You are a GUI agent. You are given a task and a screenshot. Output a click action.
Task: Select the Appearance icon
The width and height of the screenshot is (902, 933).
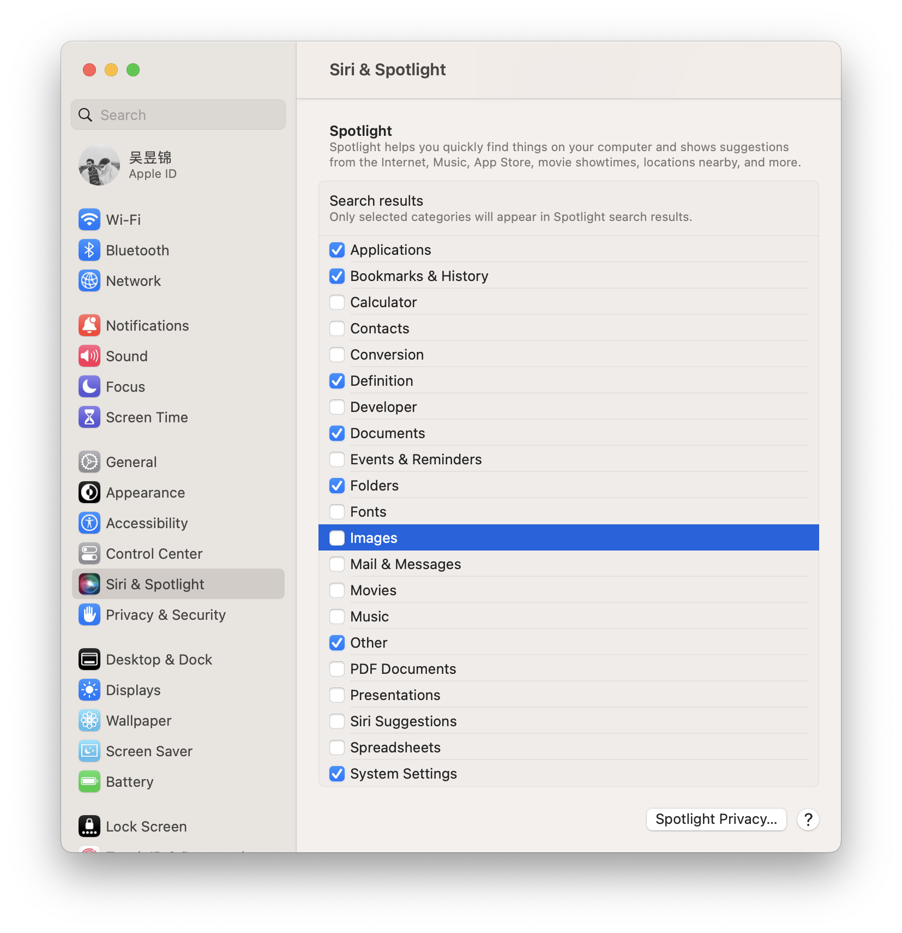pyautogui.click(x=89, y=492)
